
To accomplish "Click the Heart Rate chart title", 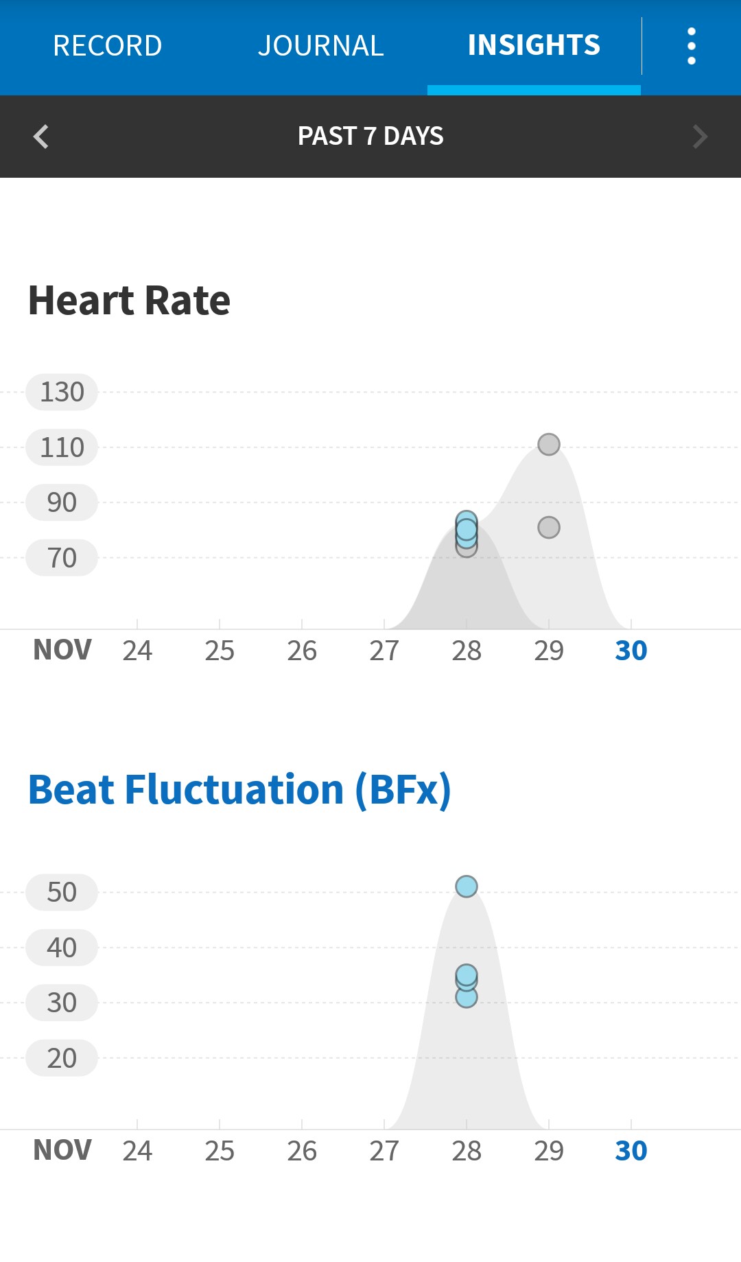I will pos(129,300).
